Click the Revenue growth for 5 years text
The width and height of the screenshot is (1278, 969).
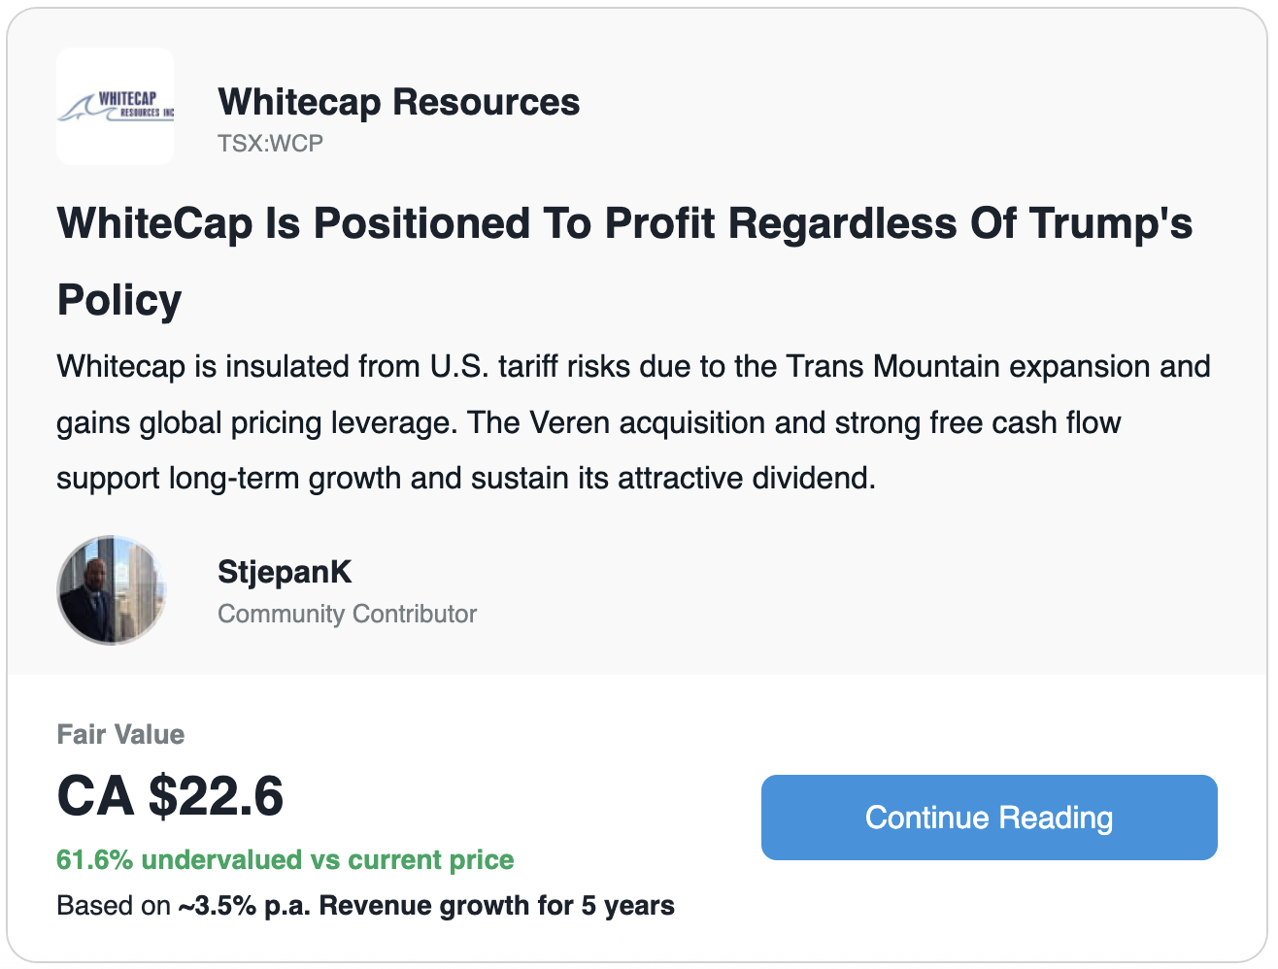(x=496, y=906)
